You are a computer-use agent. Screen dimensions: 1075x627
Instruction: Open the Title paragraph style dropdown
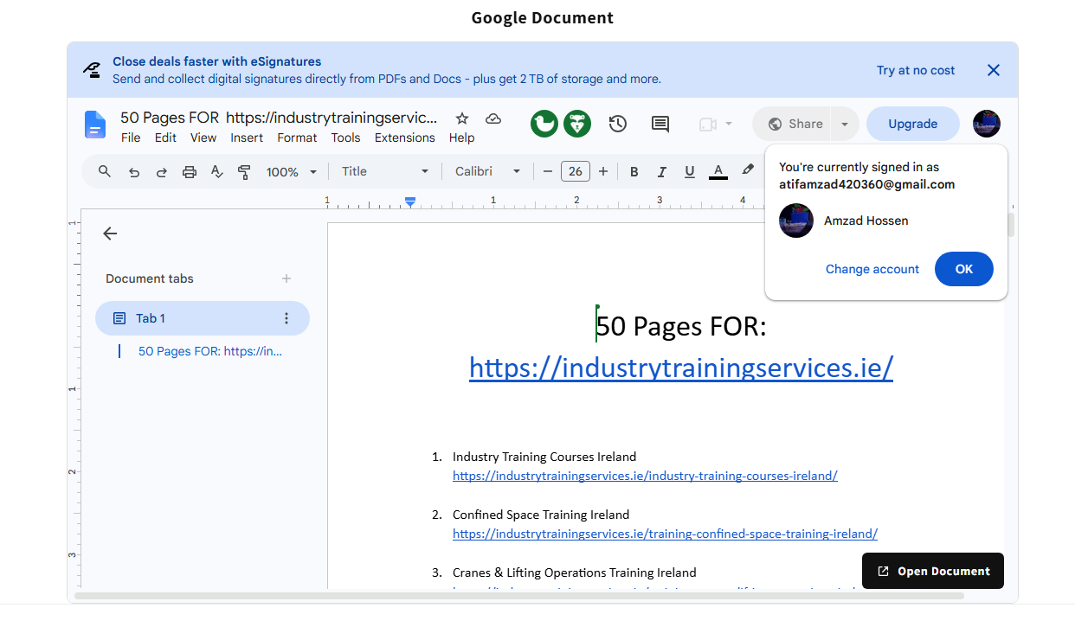coord(385,171)
